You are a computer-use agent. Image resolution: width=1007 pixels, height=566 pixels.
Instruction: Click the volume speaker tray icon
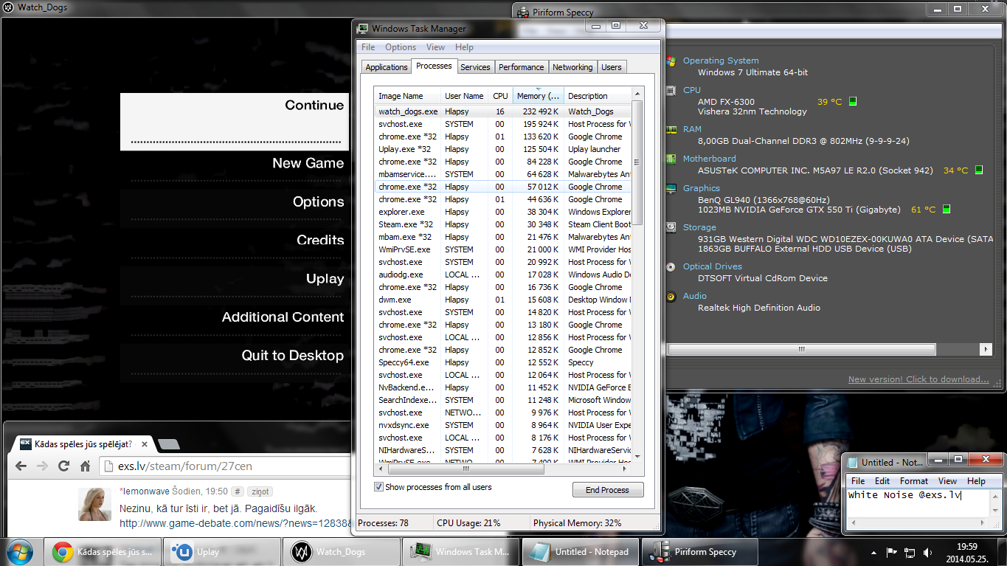click(x=928, y=553)
